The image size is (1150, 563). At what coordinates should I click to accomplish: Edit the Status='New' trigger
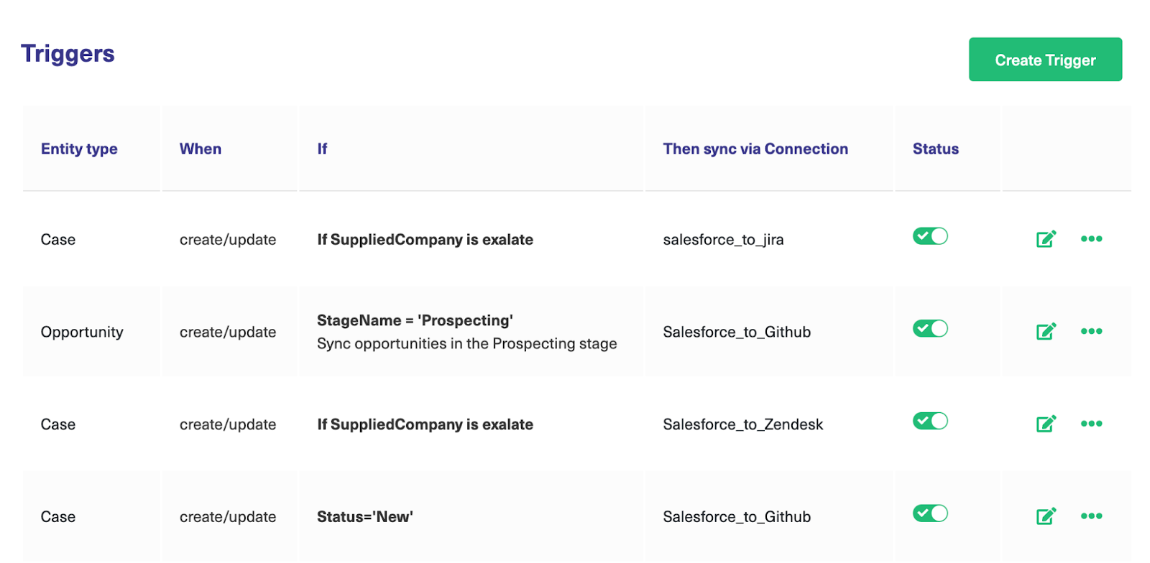click(x=1046, y=516)
